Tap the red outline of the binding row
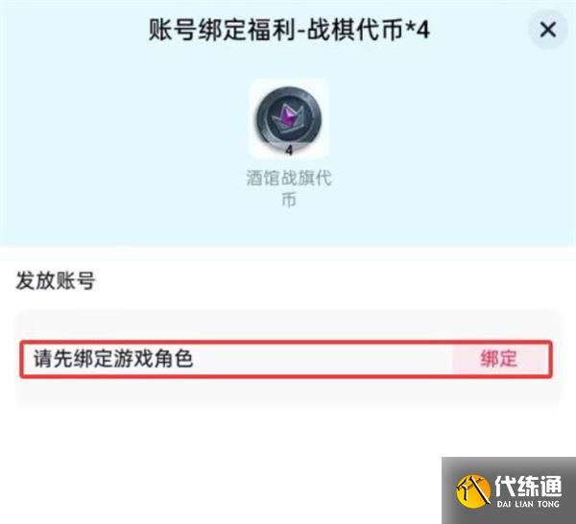The image size is (576, 524). pyautogui.click(x=286, y=343)
